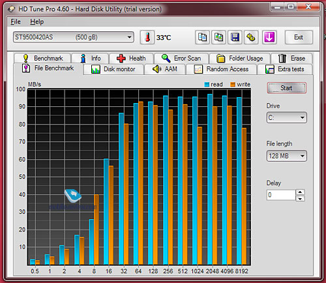This screenshot has height=283, width=326.
Task: Click the blue info icon on Info tab
Action: 83,58
